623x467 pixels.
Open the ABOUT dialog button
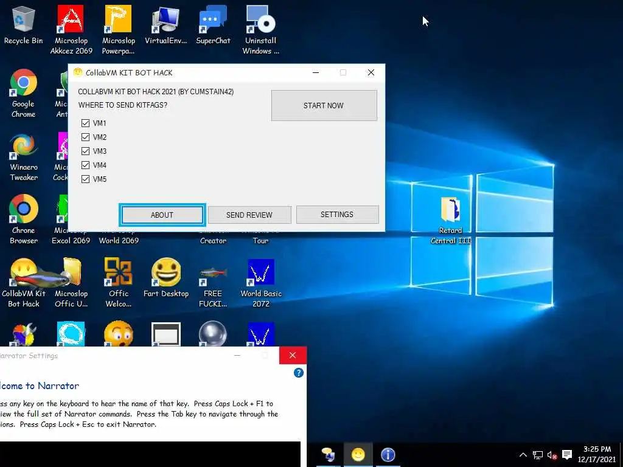coord(162,215)
